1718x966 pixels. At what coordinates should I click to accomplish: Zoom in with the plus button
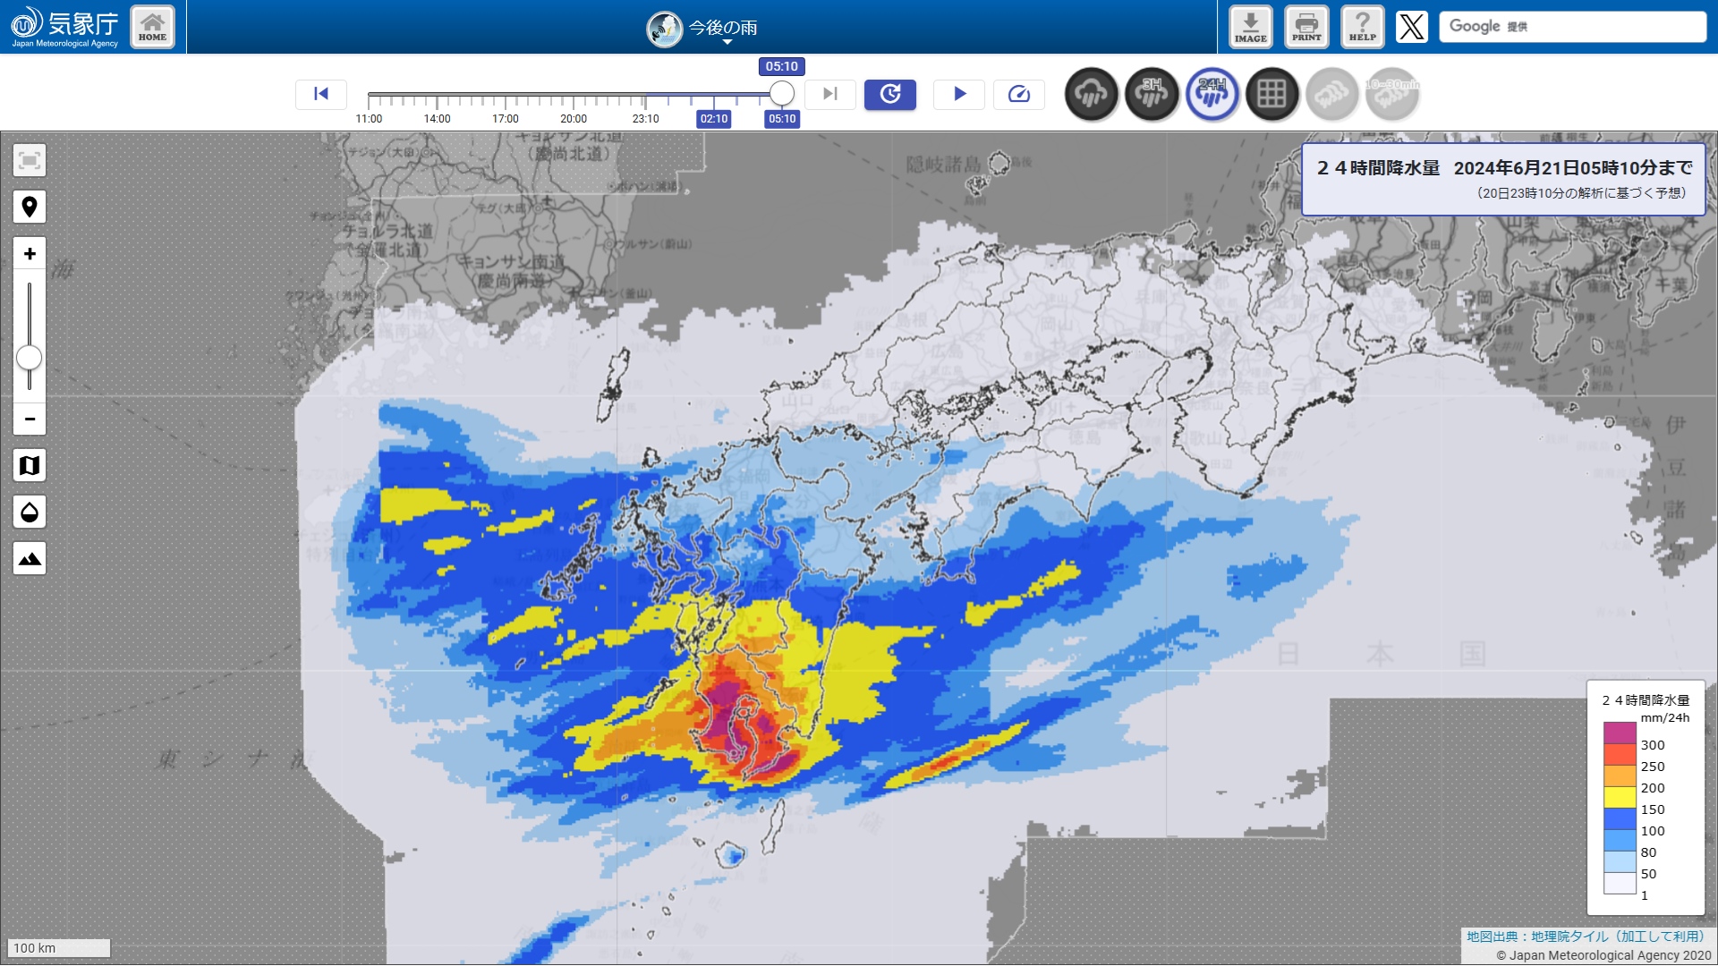coord(30,254)
